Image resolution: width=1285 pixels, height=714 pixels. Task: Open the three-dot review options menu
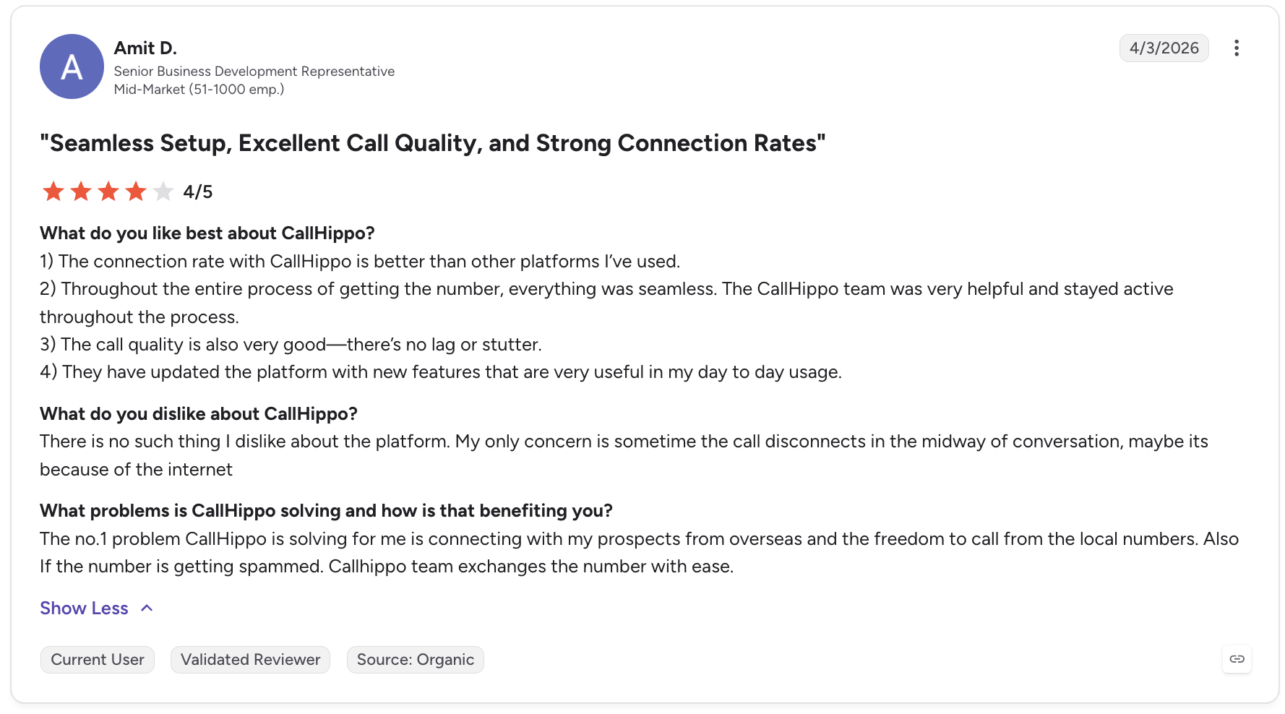click(x=1237, y=48)
